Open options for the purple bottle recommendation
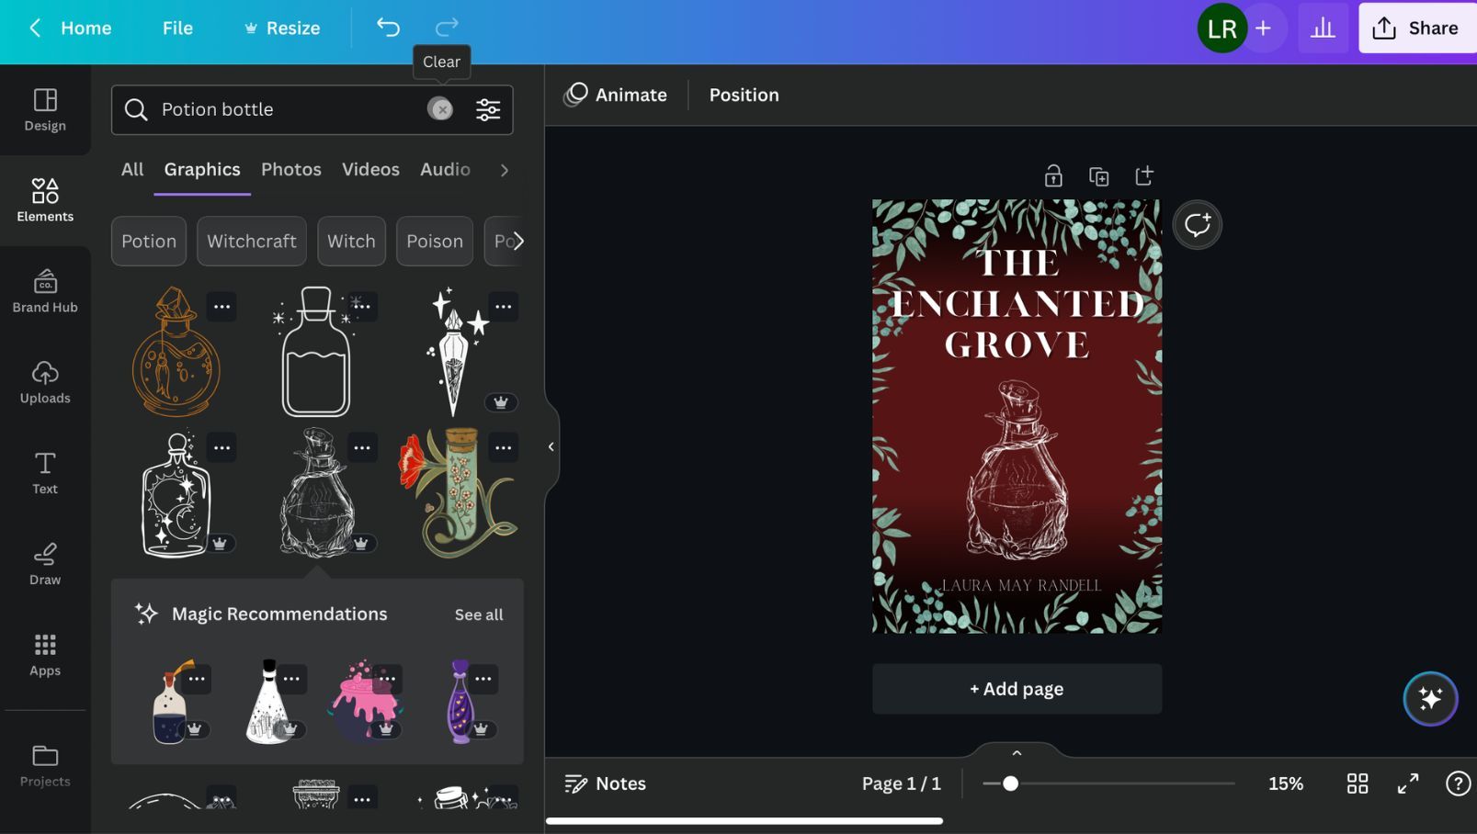 [x=483, y=679]
